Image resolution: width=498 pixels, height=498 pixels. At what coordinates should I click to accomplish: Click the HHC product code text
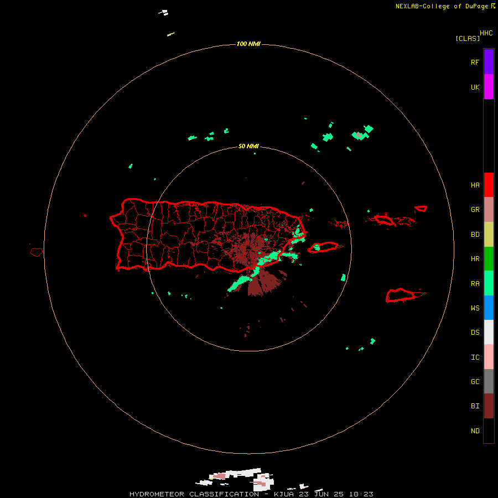tap(486, 33)
